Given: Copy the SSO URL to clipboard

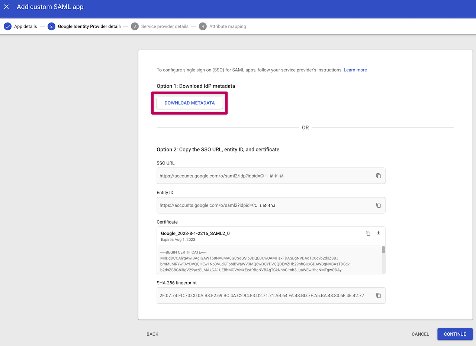Looking at the screenshot, I should coord(378,176).
